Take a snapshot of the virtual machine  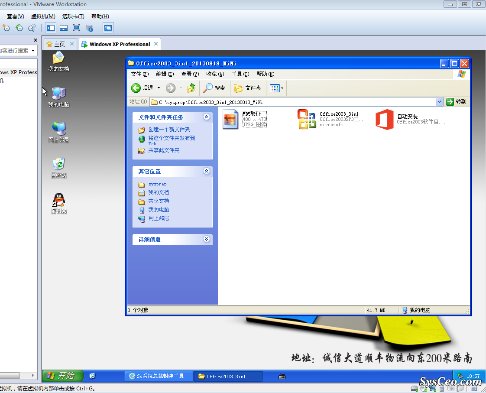coord(6,28)
